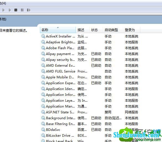The image size is (162, 142).
Task: Click gear icon beside Alipay security
Action: [x=43, y=59]
